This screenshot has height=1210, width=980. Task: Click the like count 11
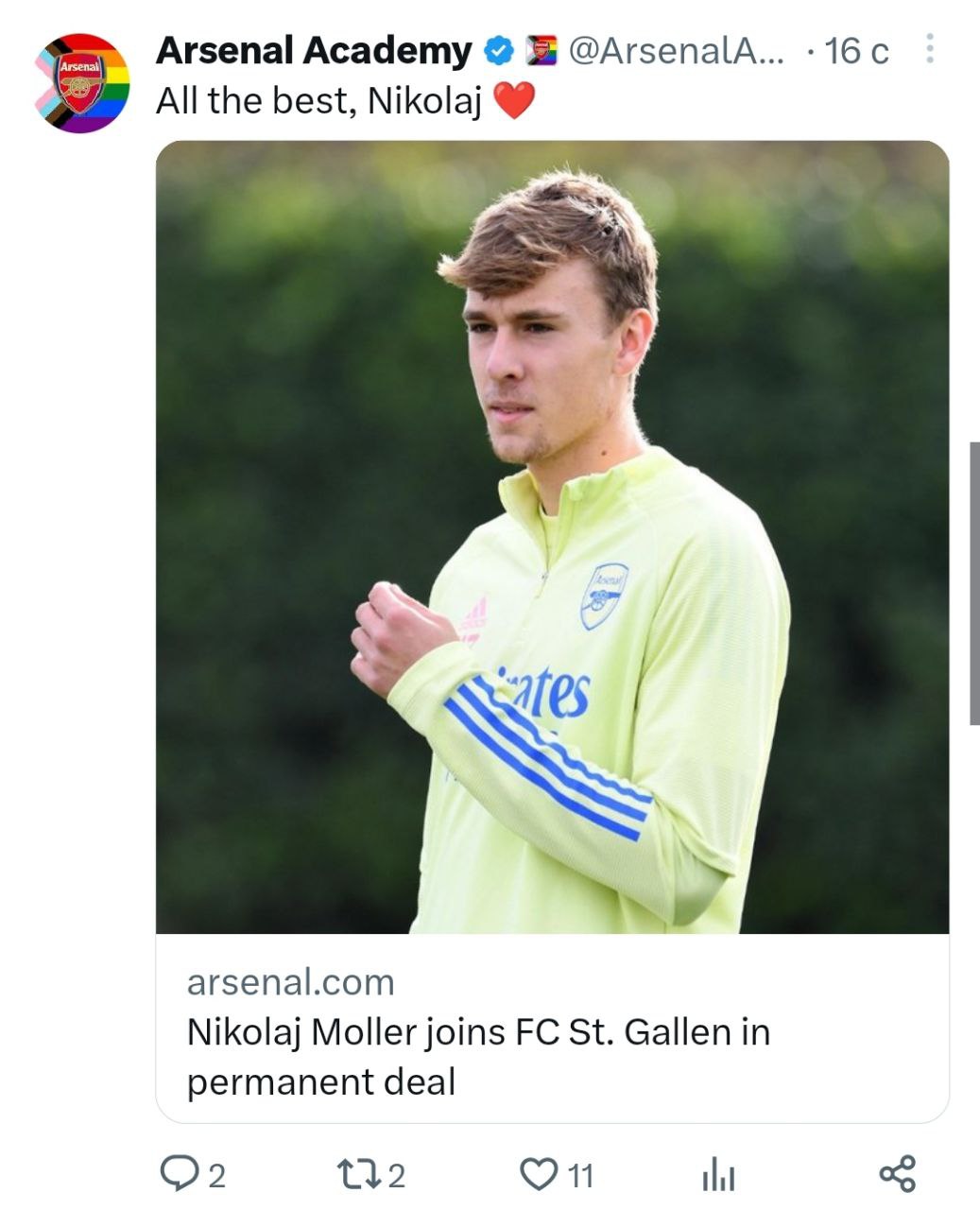[x=580, y=1176]
